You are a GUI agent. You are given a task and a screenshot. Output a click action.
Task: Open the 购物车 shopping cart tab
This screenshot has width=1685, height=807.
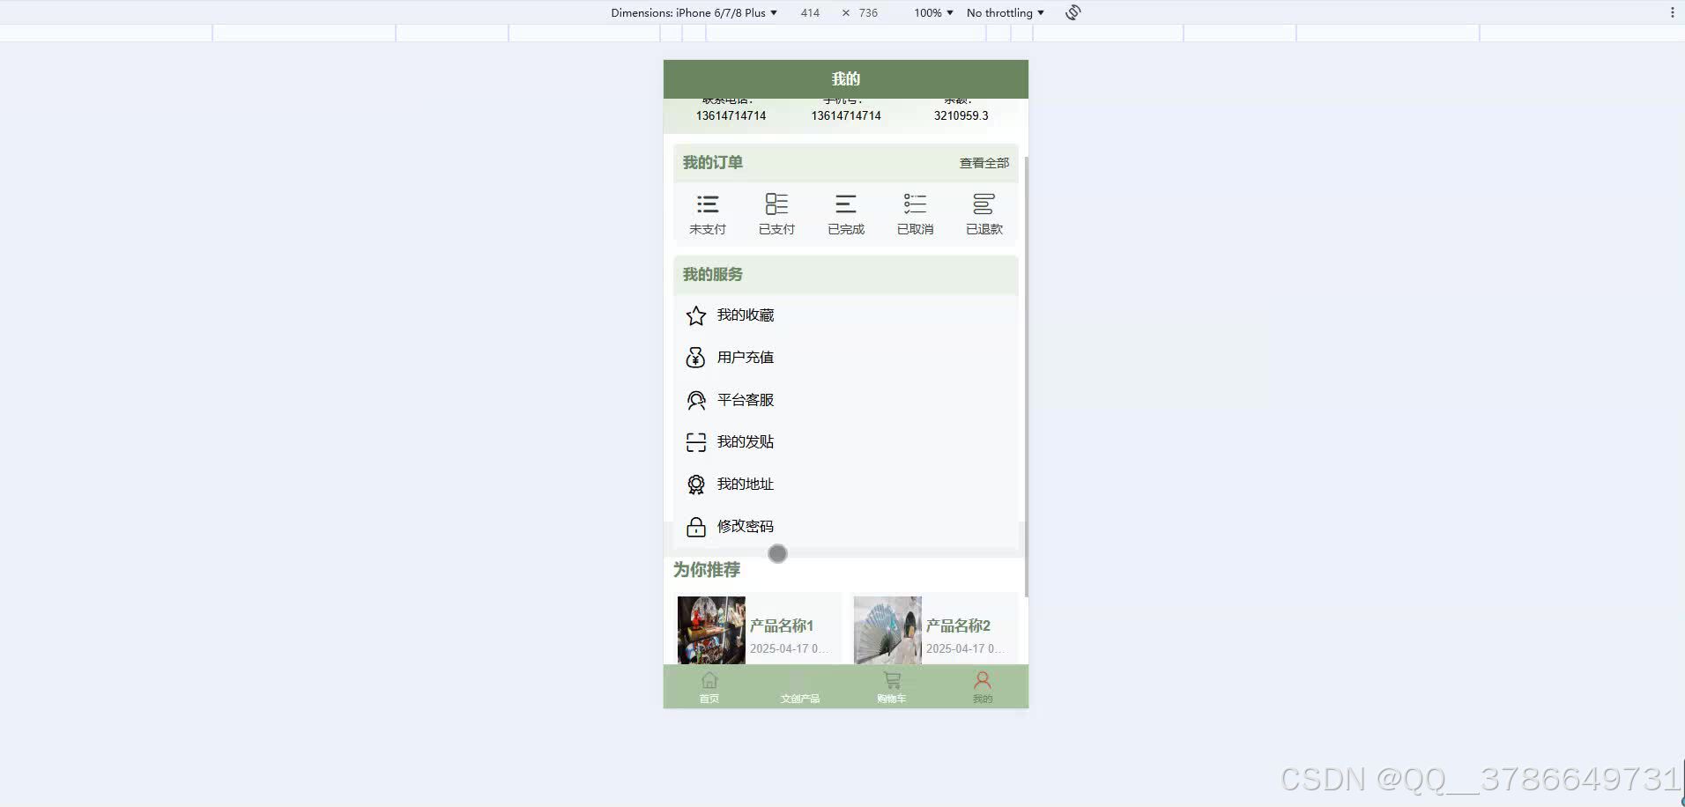click(892, 687)
